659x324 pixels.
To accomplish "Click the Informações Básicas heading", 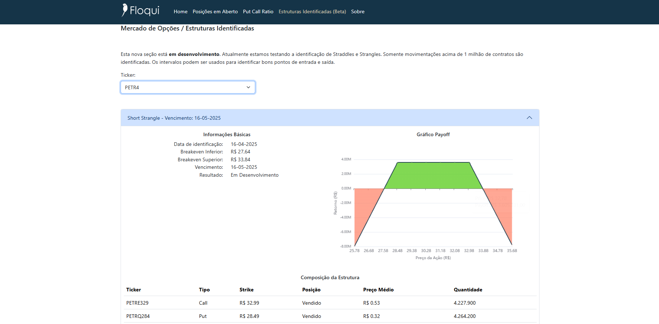I will 227,134.
